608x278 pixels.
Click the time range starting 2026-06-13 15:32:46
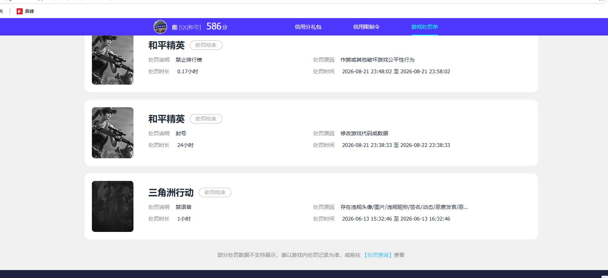point(396,219)
